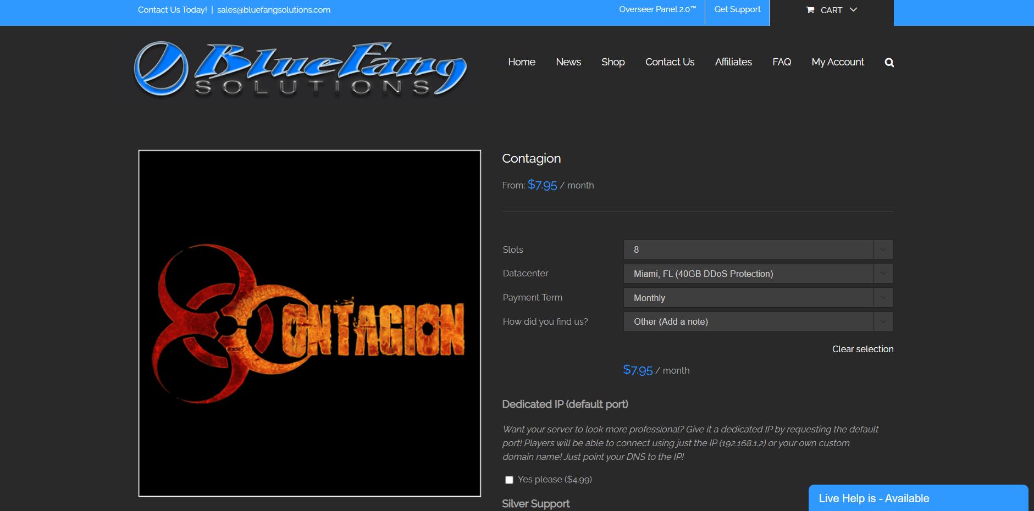1034x511 pixels.
Task: Click the Dedicated IP (default port) heading
Action: pyautogui.click(x=565, y=404)
